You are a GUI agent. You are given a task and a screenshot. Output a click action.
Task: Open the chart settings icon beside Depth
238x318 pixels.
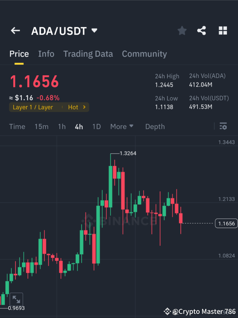pos(223,126)
